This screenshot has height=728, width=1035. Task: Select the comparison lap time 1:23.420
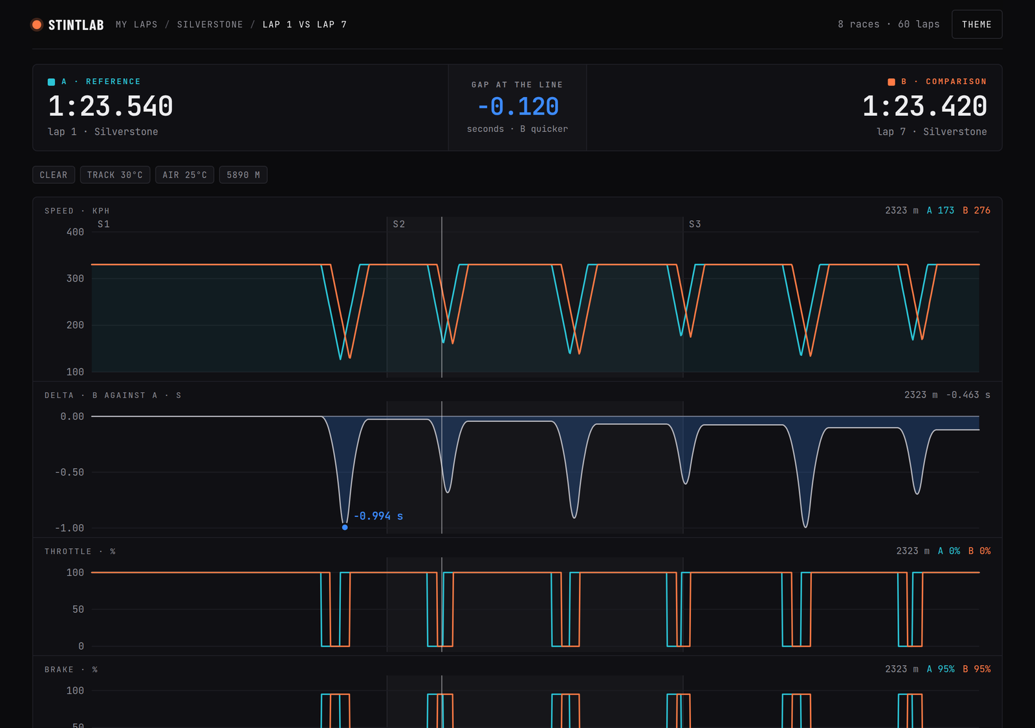pos(924,106)
